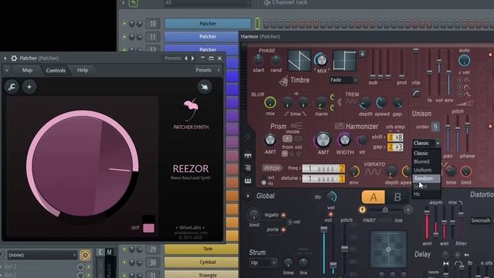Viewport: 494px width, 278px height.
Task: Adjust the tremolo gap knob
Action: [x=397, y=103]
